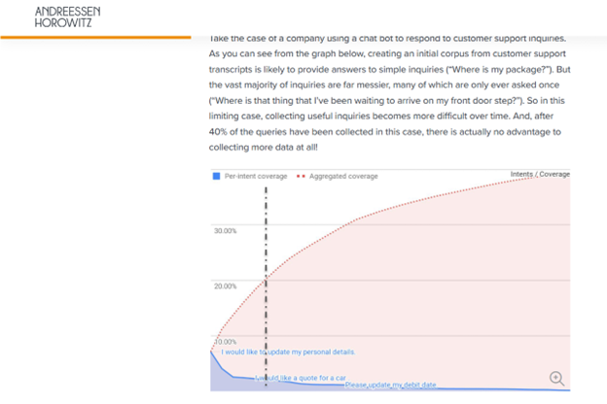Toggle the Aggregated coverage legend label
Screen dimensions: 607x404
(343, 176)
